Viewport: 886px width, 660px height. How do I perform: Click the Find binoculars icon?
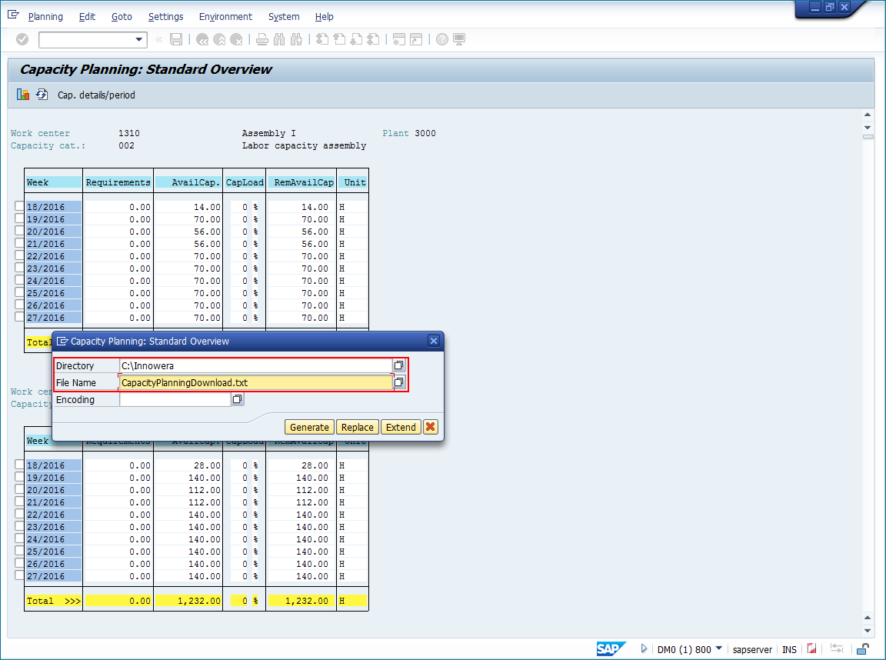(279, 39)
